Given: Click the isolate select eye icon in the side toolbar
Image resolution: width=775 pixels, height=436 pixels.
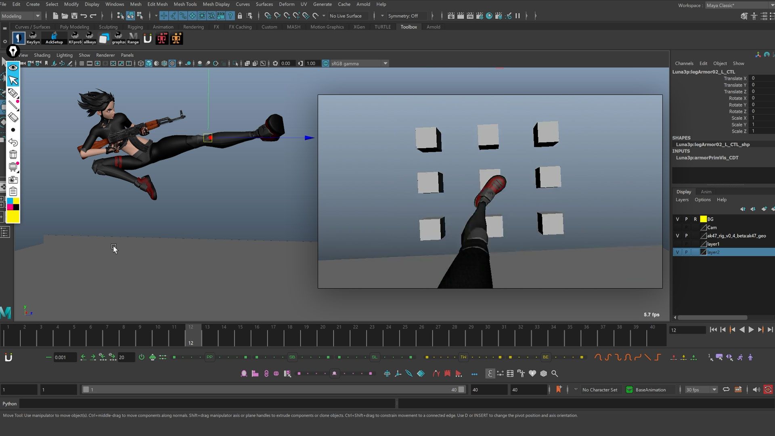Looking at the screenshot, I should click(x=13, y=67).
